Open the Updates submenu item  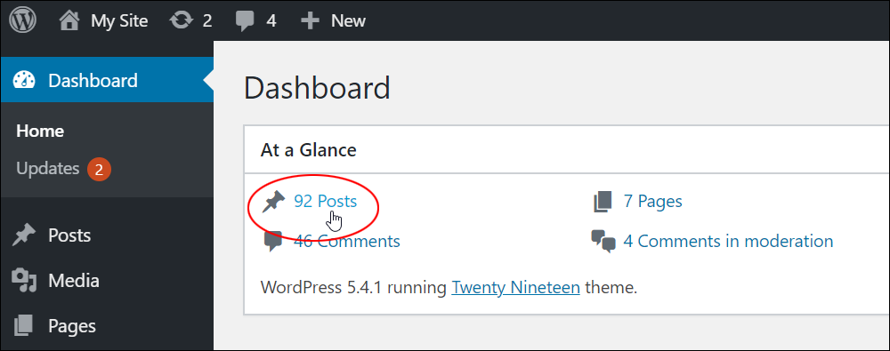(48, 169)
